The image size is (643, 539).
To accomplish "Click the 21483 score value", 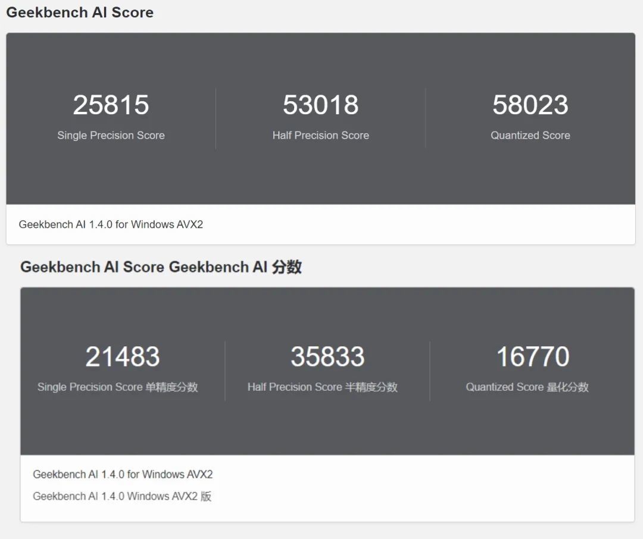I will (x=122, y=356).
